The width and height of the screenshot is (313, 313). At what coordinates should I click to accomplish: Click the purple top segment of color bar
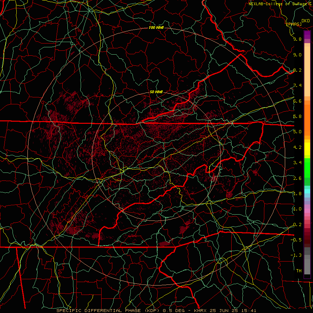(307, 35)
